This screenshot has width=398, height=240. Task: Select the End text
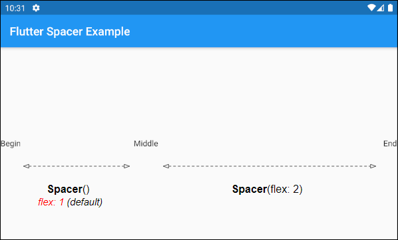[x=390, y=144]
